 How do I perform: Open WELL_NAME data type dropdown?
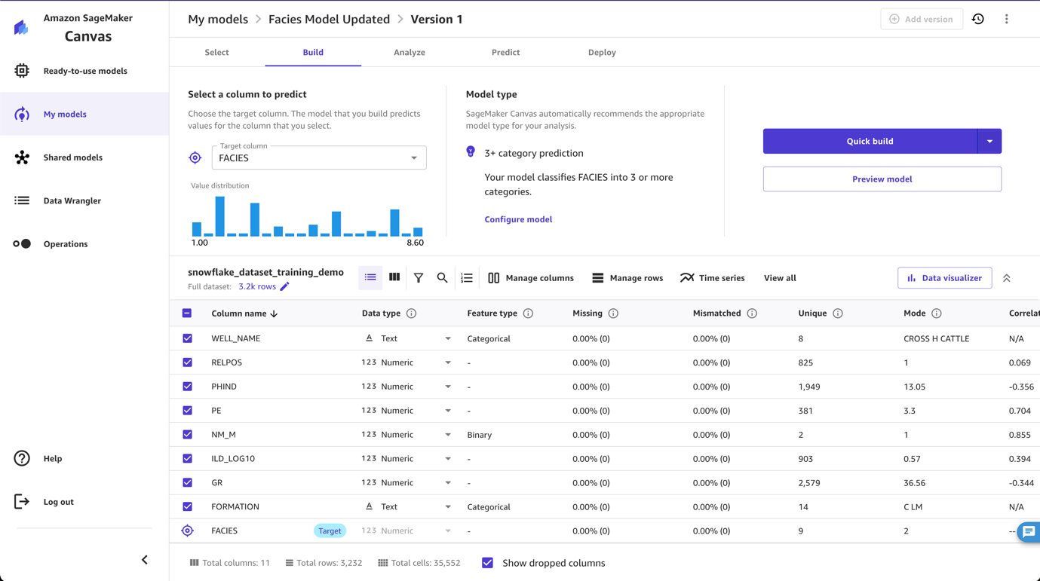pos(448,338)
